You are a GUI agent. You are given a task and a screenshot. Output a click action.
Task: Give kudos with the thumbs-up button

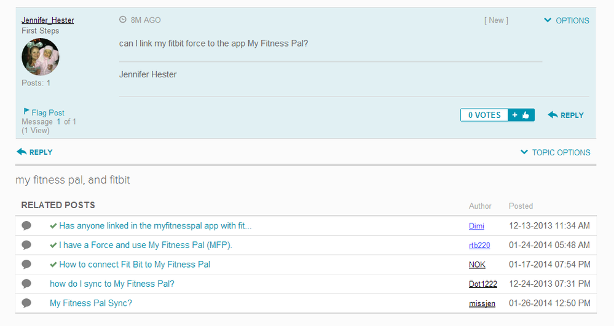click(x=521, y=115)
